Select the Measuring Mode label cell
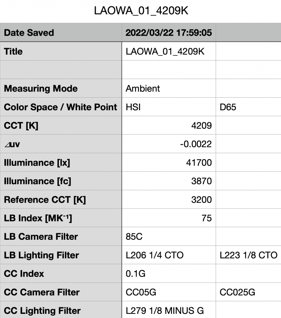The height and width of the screenshot is (318, 281). pos(61,89)
